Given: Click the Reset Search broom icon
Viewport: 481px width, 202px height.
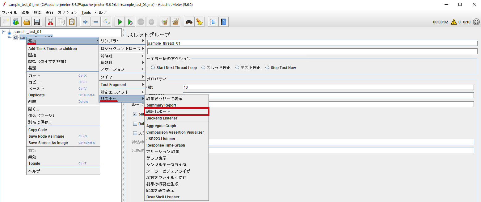Looking at the screenshot, I should tap(200, 22).
